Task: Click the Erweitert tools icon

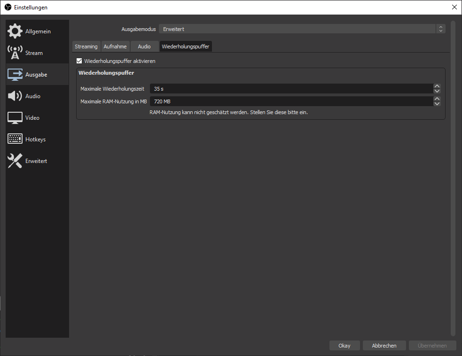Action: pyautogui.click(x=15, y=161)
